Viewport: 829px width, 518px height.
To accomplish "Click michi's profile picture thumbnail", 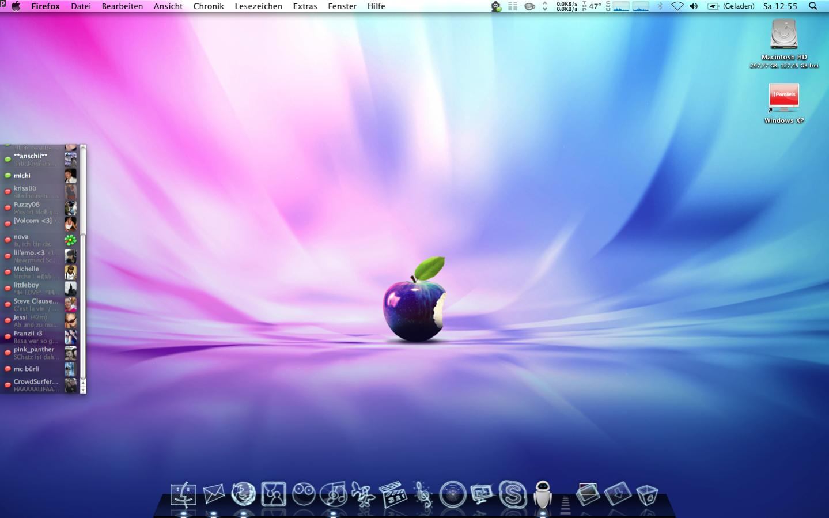I will [x=70, y=176].
